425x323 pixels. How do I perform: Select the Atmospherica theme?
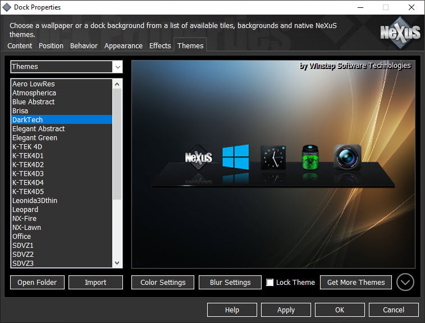(x=62, y=93)
